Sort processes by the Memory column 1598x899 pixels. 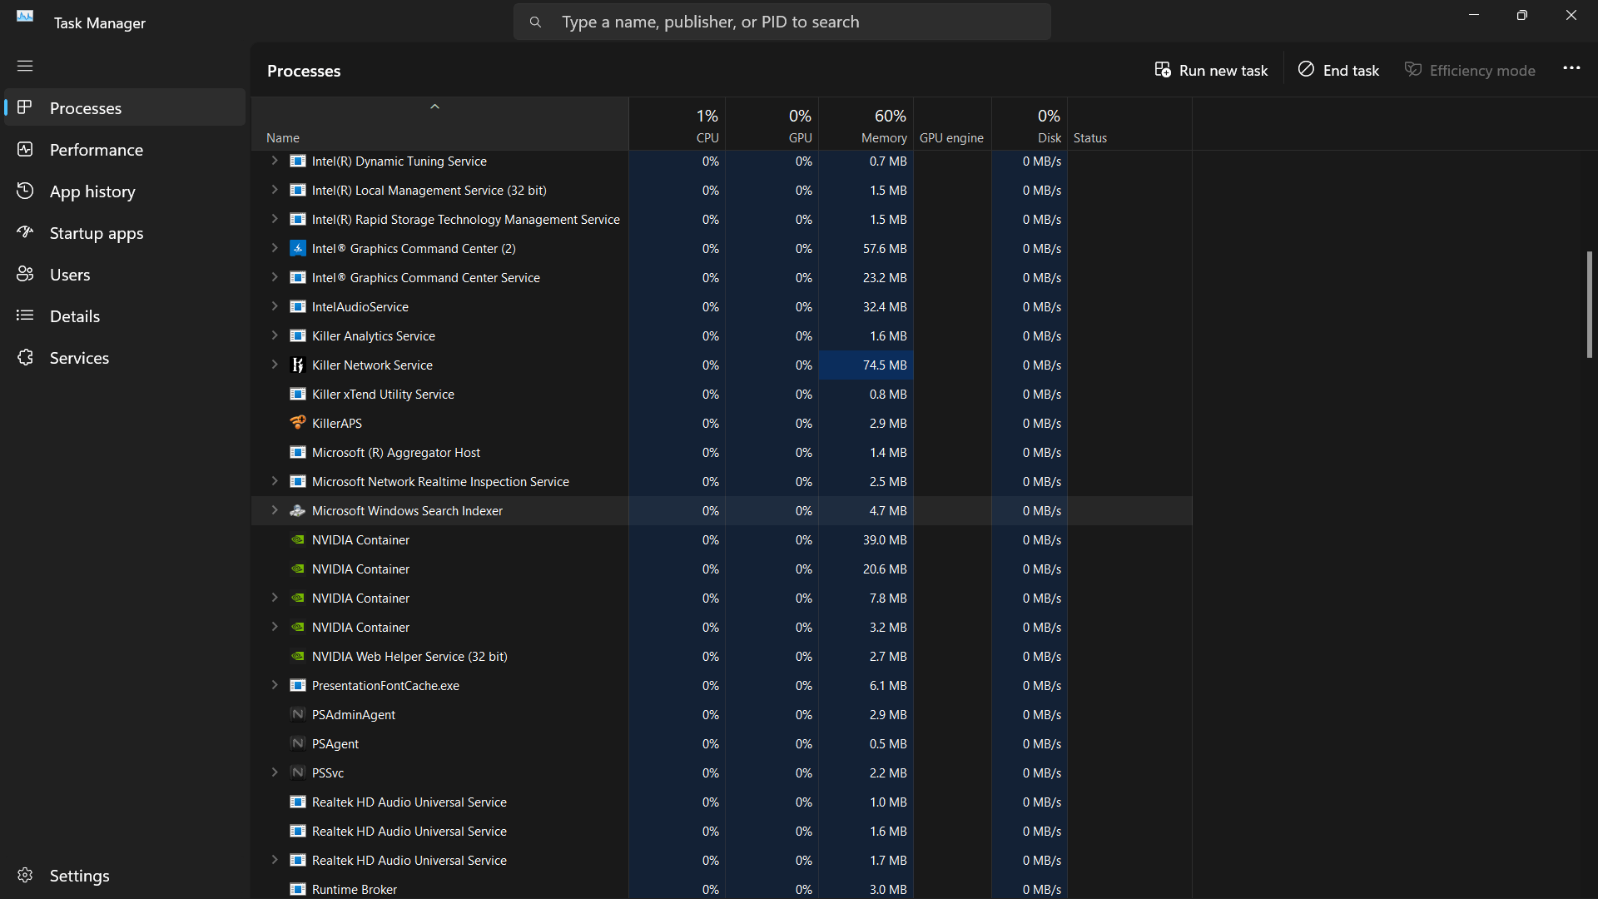(x=882, y=125)
